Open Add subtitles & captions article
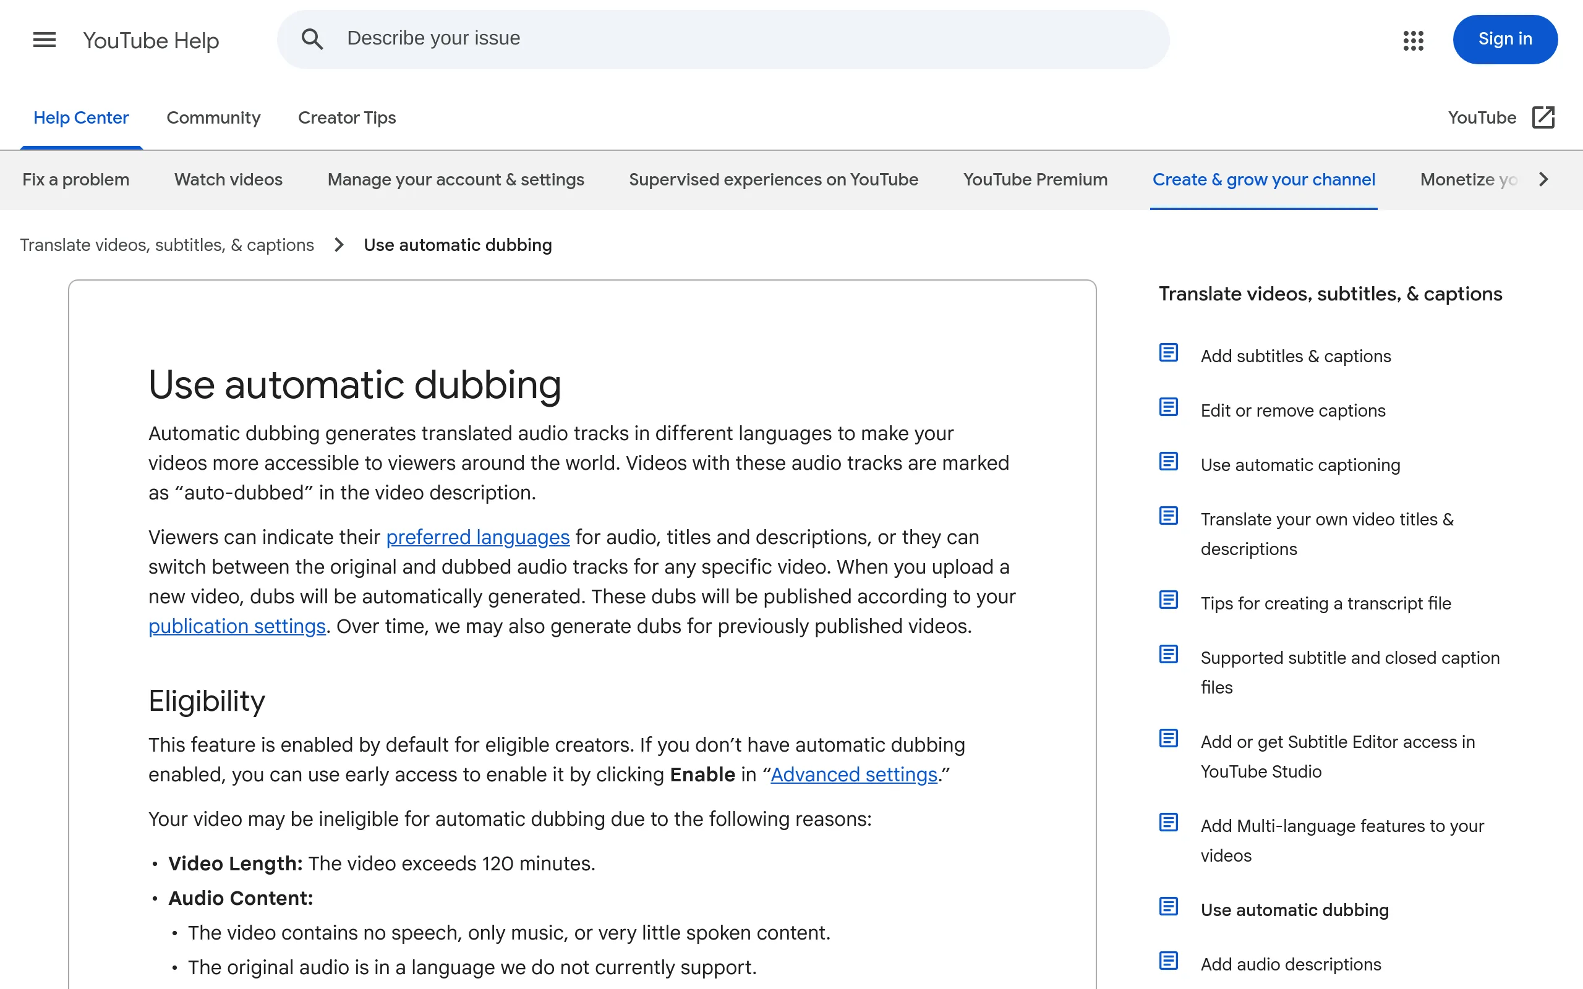The width and height of the screenshot is (1583, 989). coord(1295,356)
